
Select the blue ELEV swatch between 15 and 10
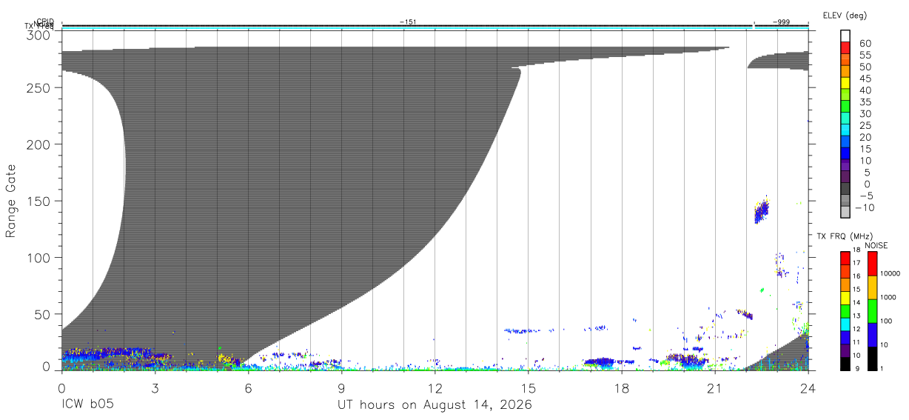(845, 154)
